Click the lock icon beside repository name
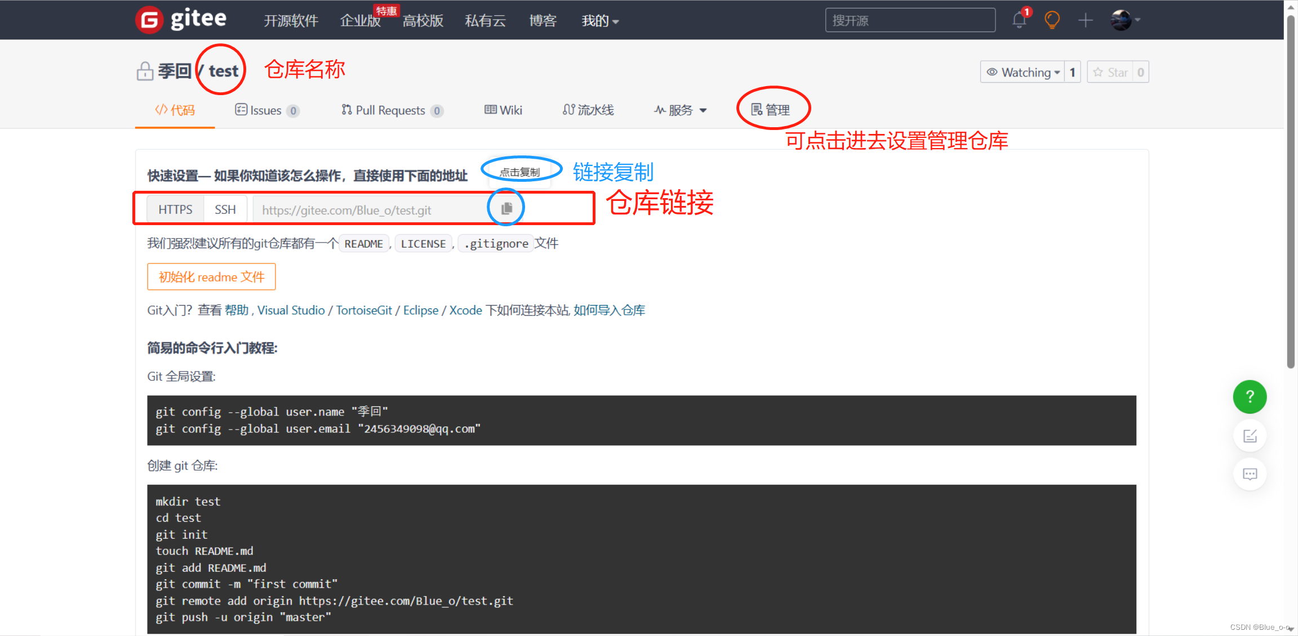1298x636 pixels. (145, 70)
